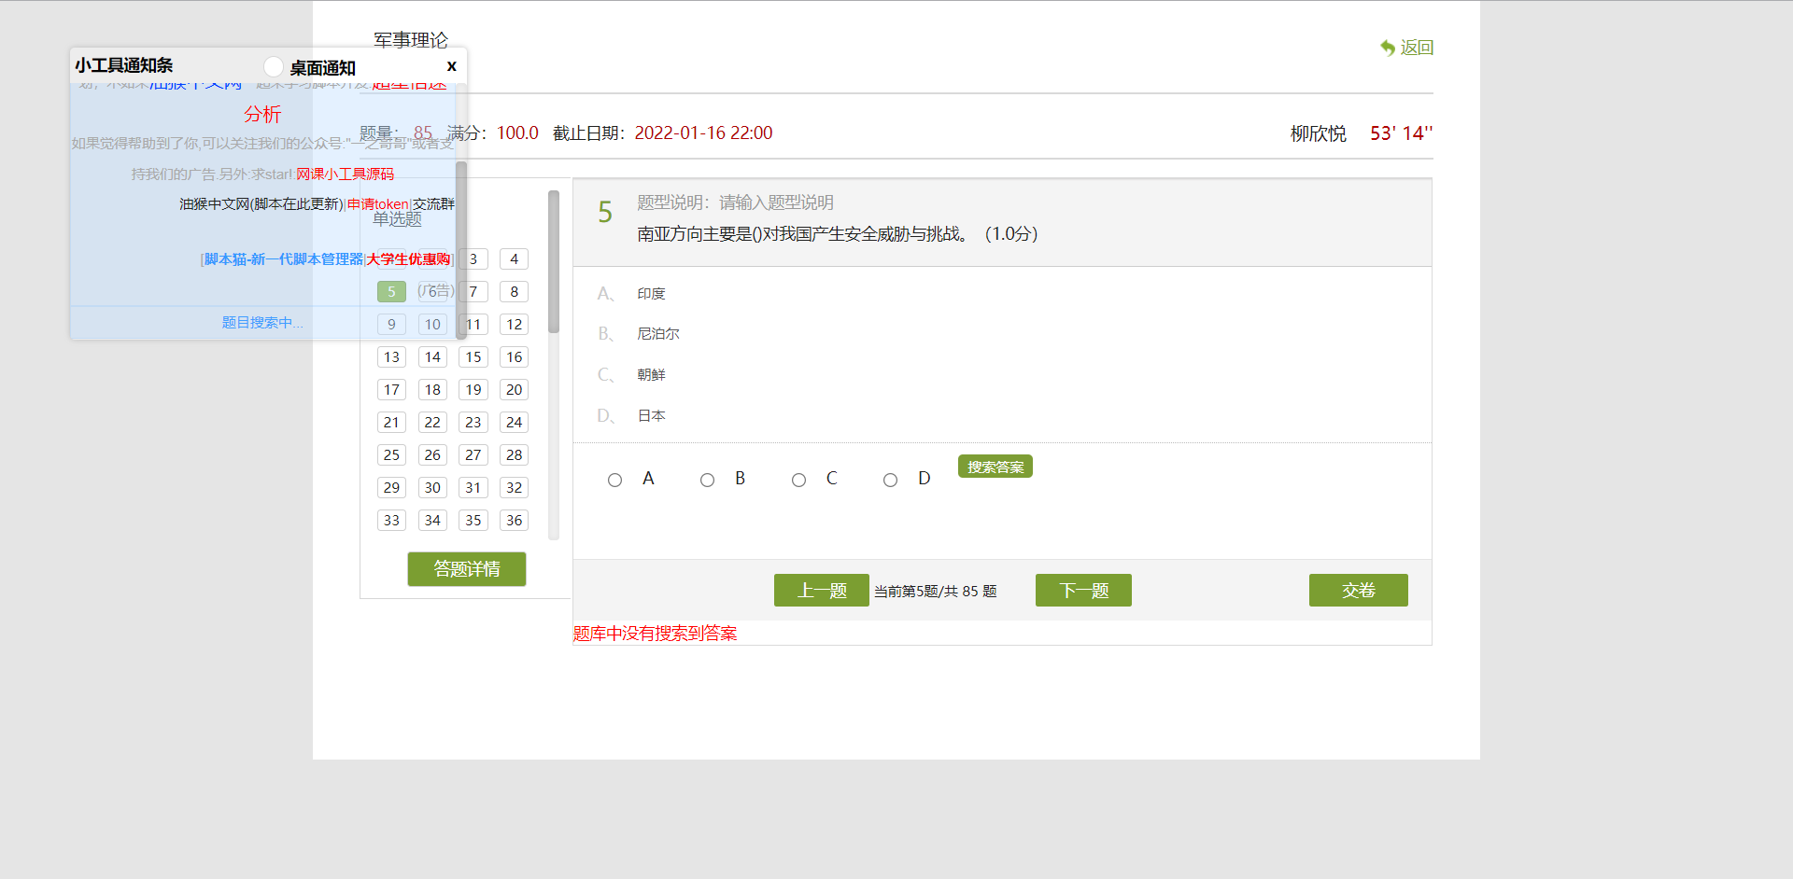Open the 交流群 link
Screen dimensions: 1793x879
click(433, 204)
